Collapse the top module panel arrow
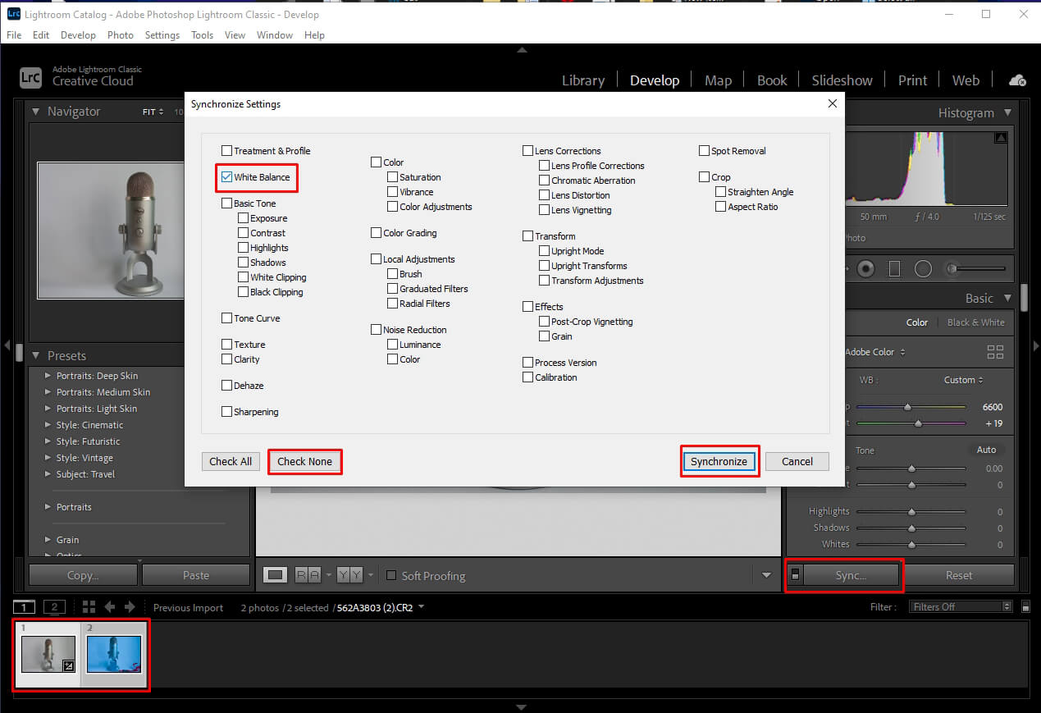This screenshot has height=713, width=1041. (x=522, y=50)
